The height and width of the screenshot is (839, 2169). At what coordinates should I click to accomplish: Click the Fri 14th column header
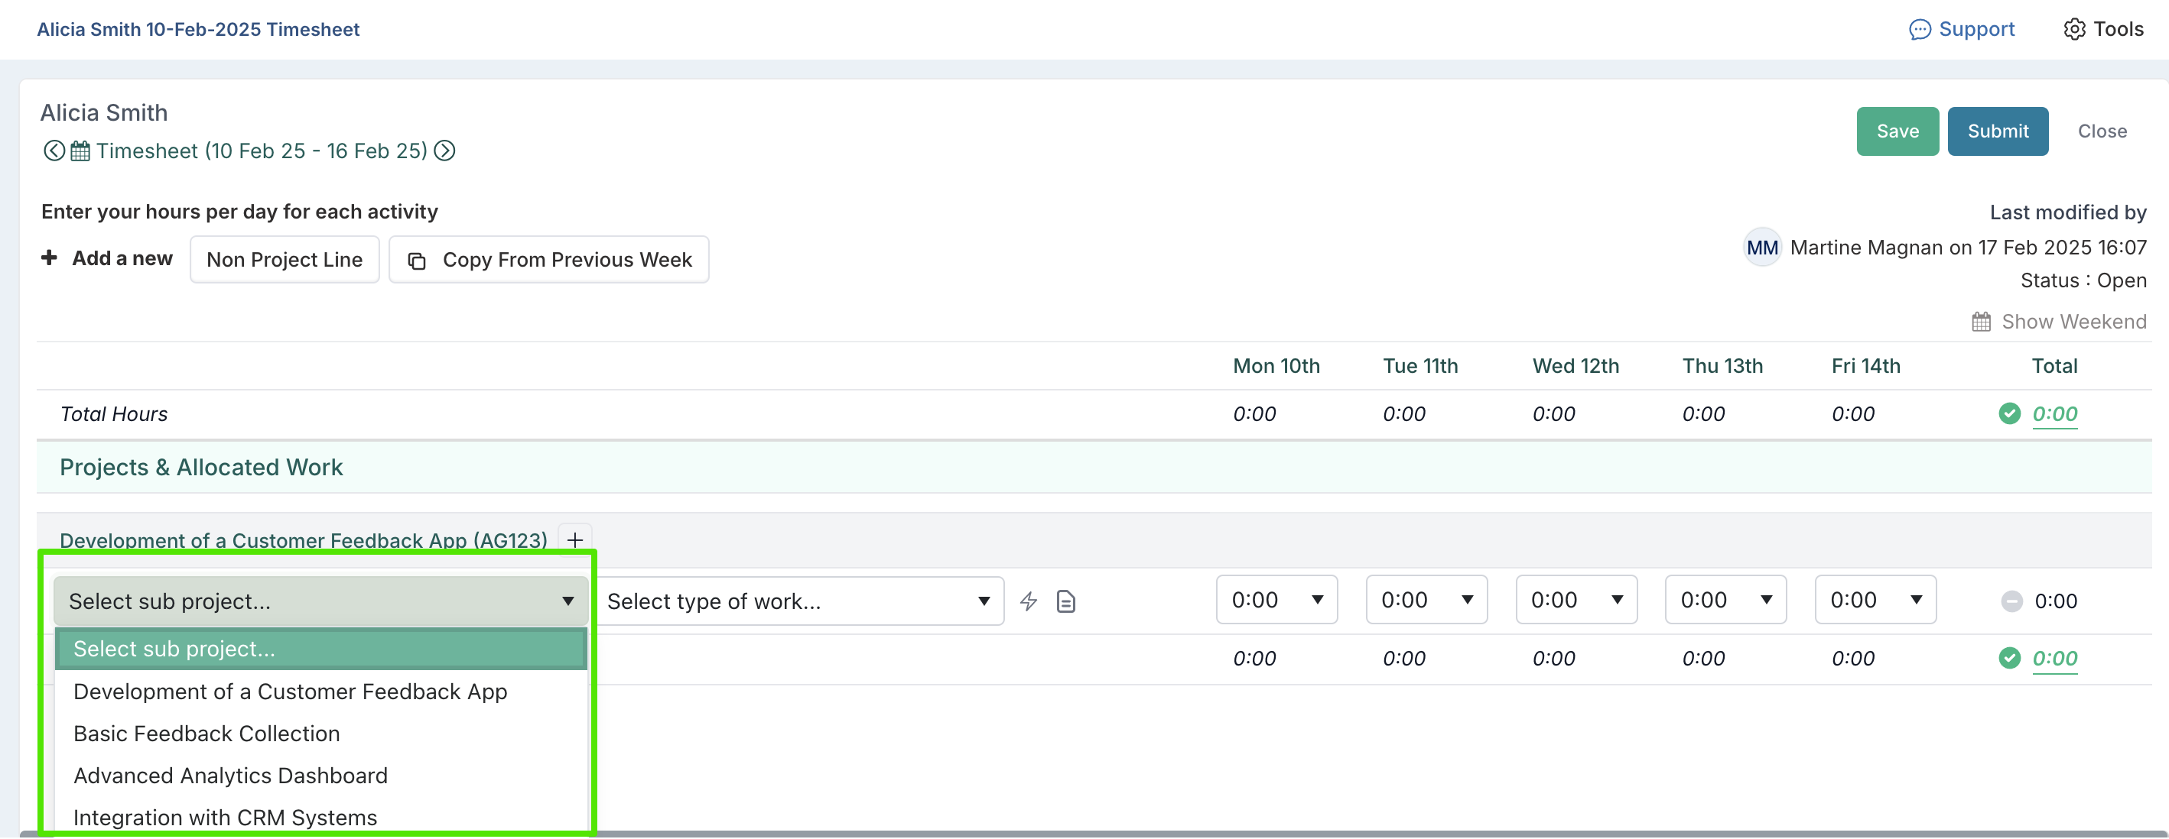[x=1866, y=366]
